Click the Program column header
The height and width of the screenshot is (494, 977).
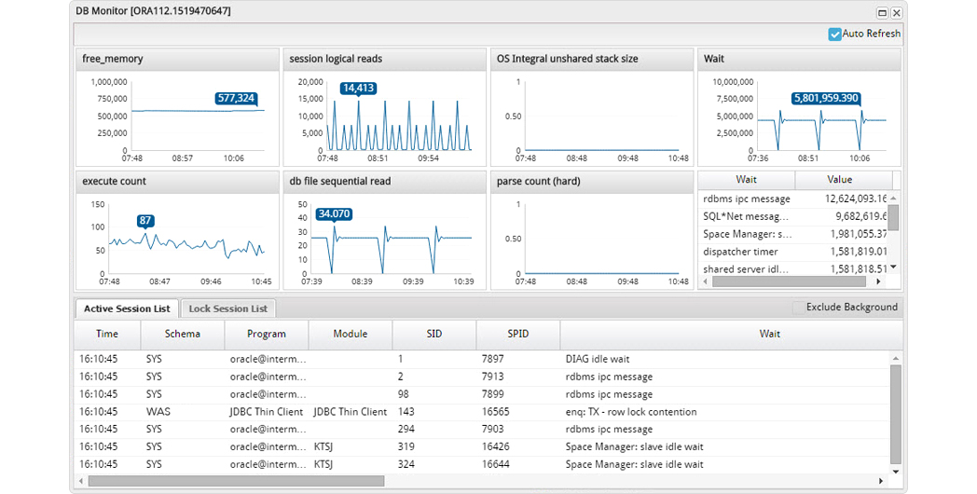(266, 334)
